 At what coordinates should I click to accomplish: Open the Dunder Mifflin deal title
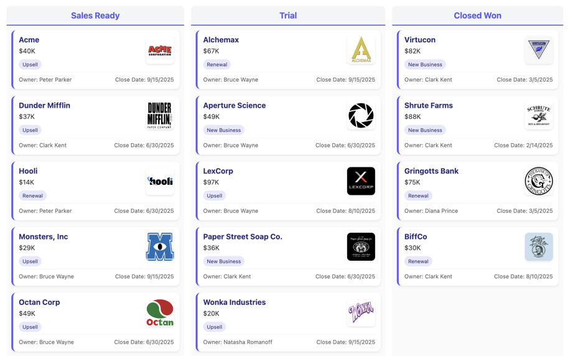[45, 106]
